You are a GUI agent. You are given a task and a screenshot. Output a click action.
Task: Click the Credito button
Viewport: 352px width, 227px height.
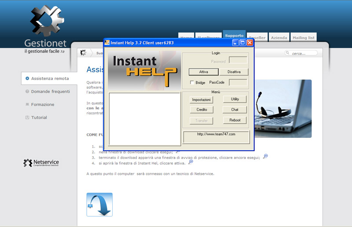point(202,110)
